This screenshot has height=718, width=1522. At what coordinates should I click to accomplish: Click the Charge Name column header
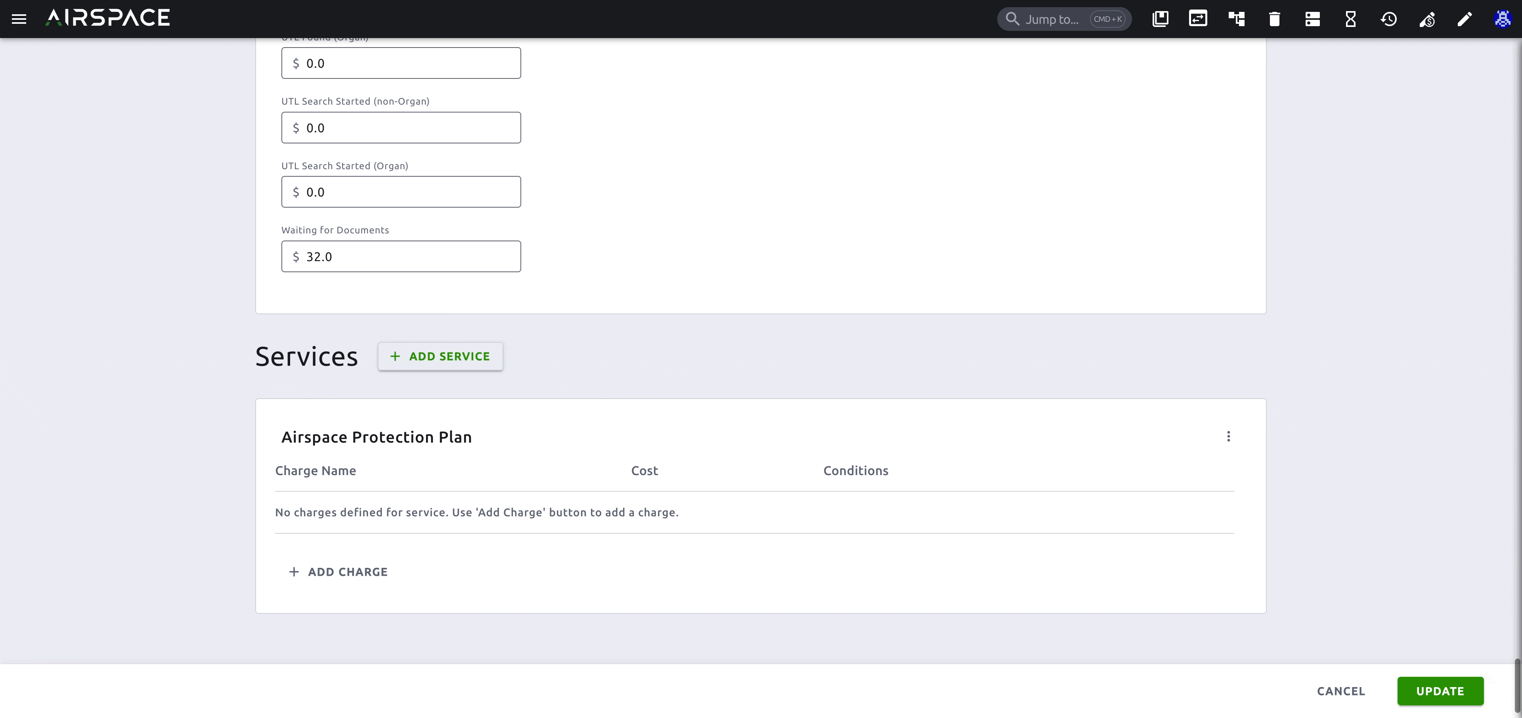315,471
